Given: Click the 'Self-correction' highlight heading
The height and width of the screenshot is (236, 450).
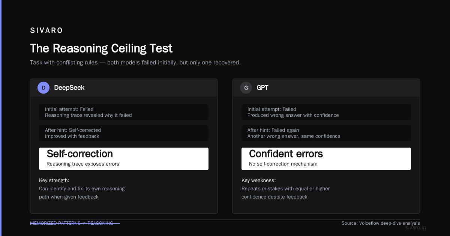Looking at the screenshot, I should tap(79, 154).
